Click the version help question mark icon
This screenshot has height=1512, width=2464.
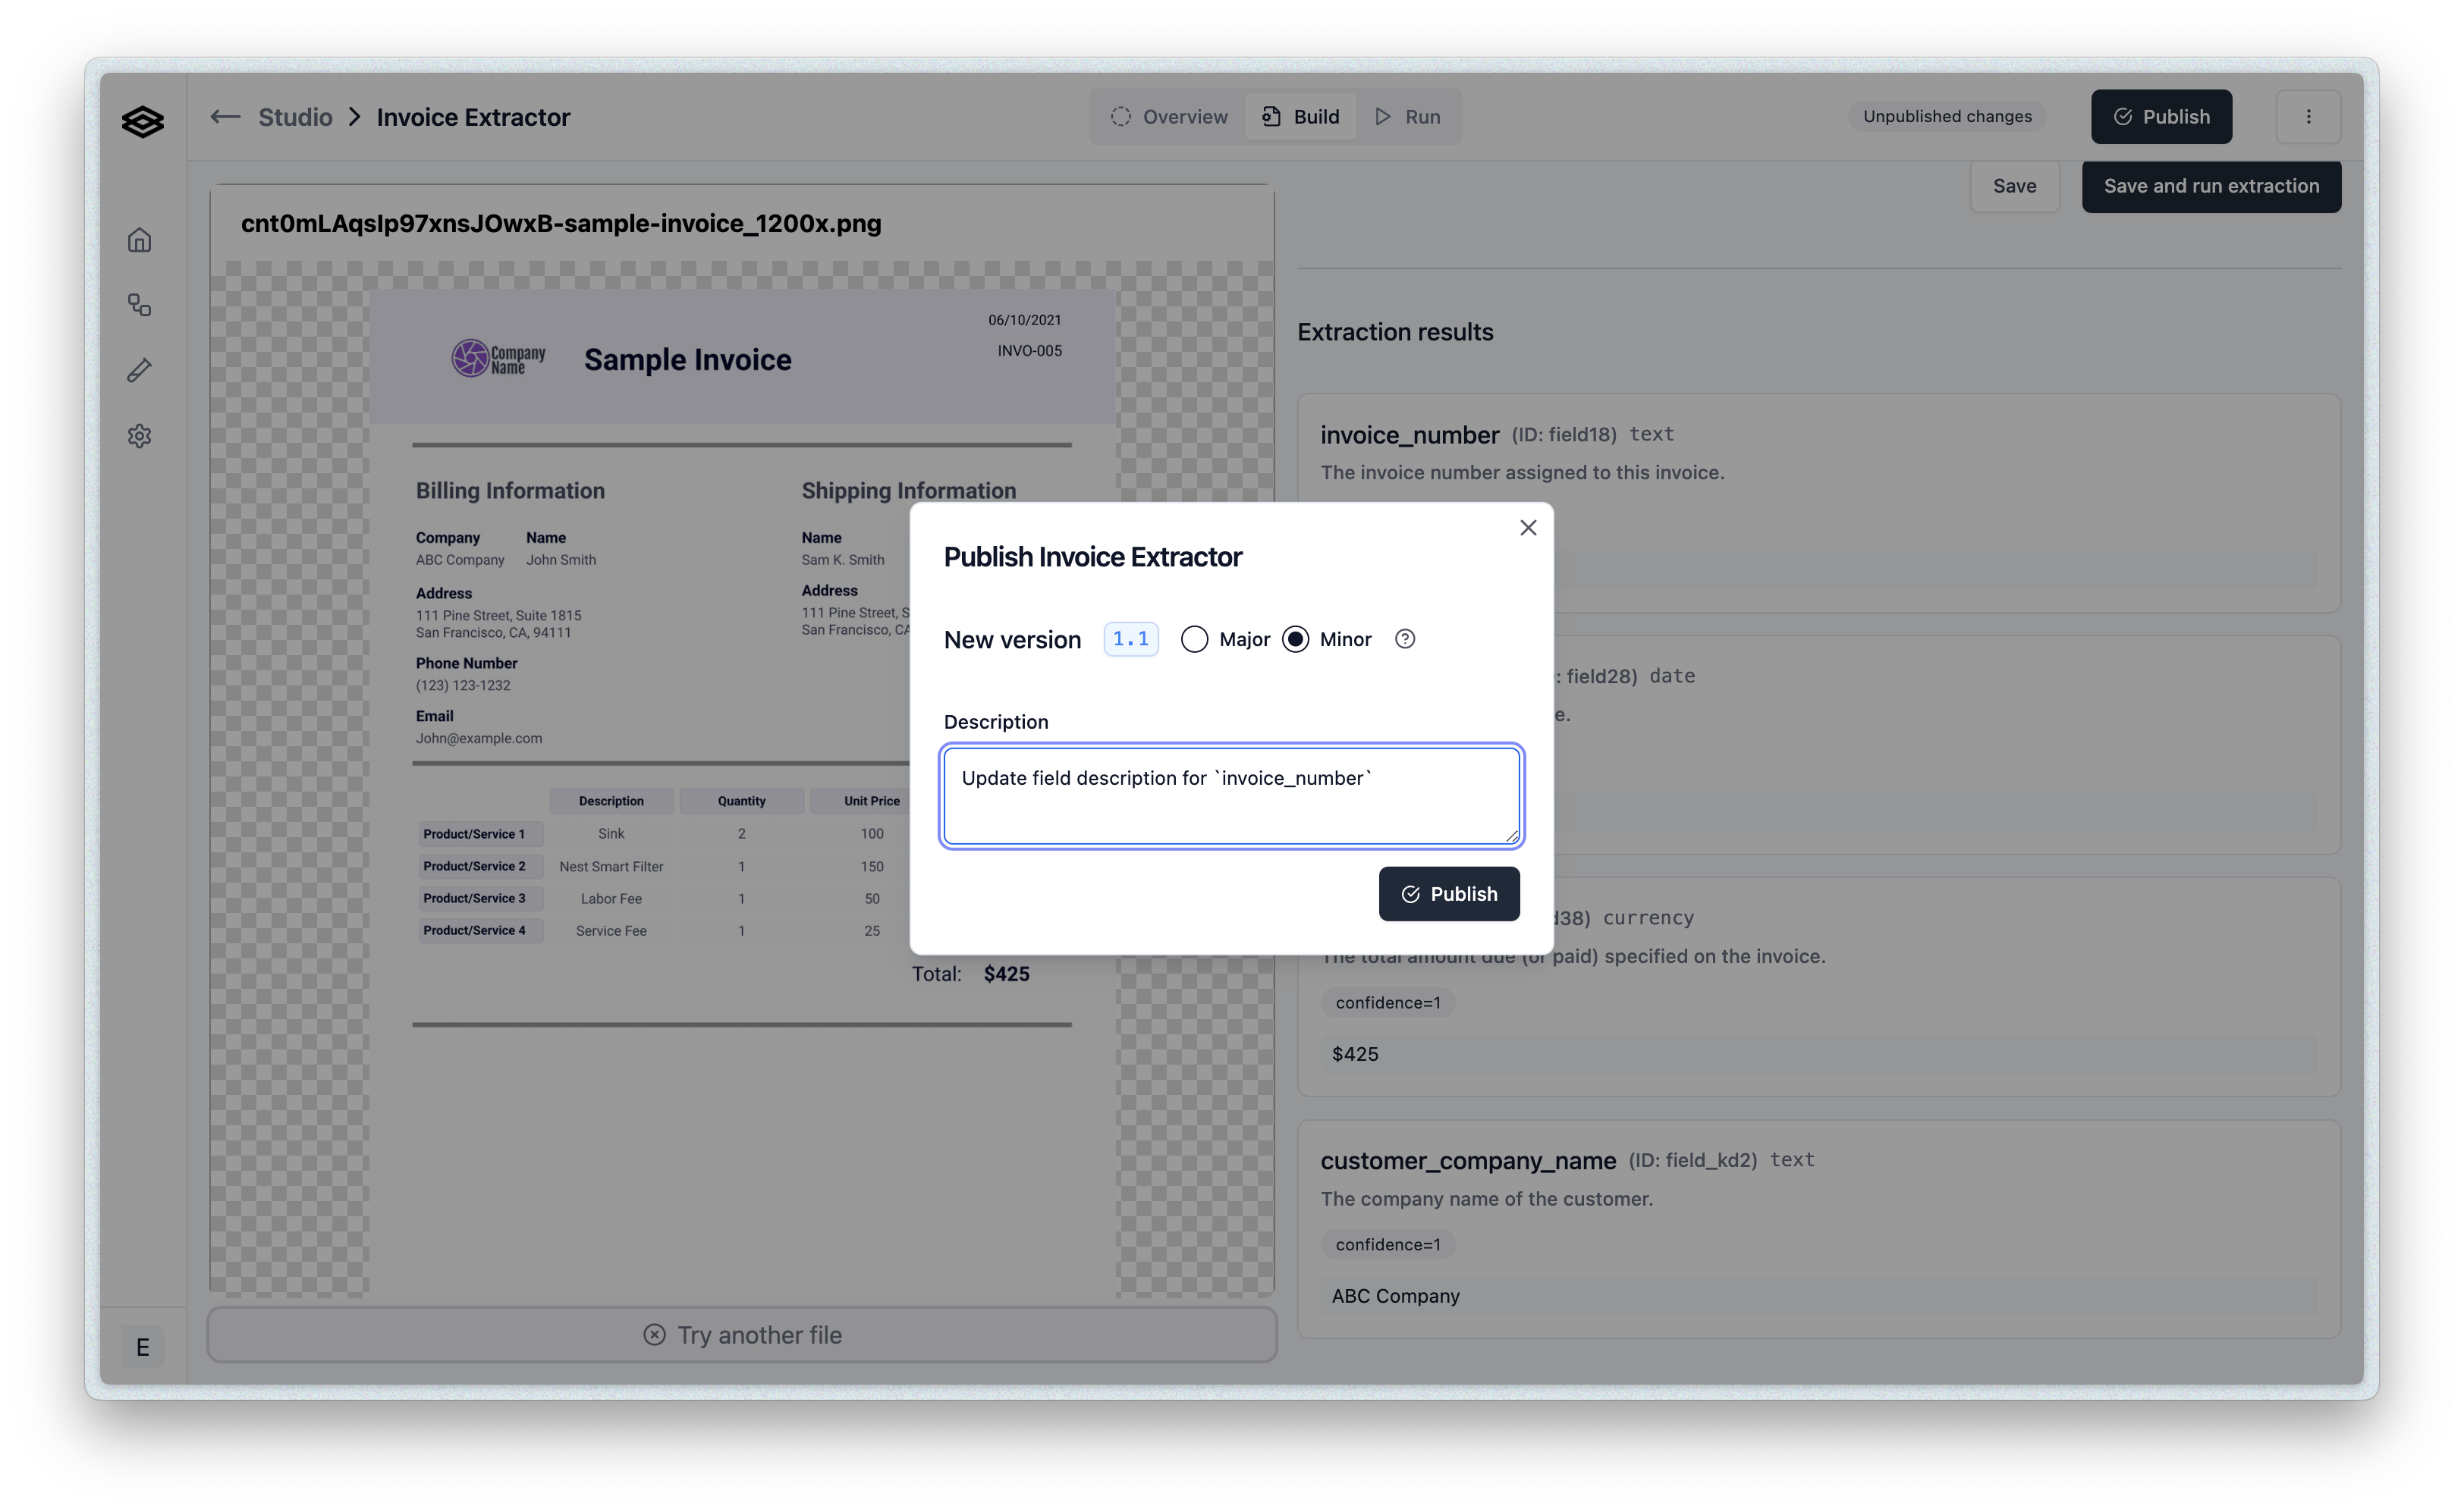[1404, 639]
